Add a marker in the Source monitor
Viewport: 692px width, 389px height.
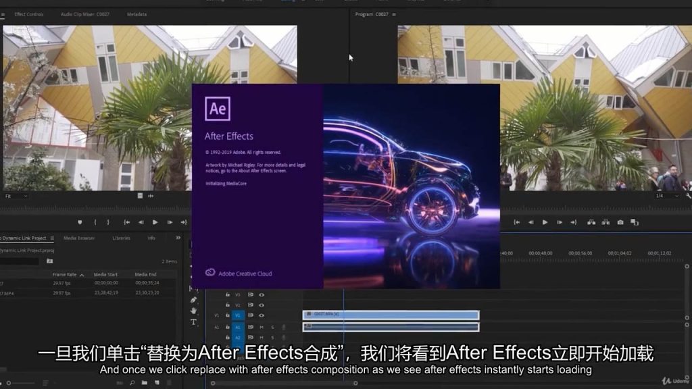pos(80,222)
